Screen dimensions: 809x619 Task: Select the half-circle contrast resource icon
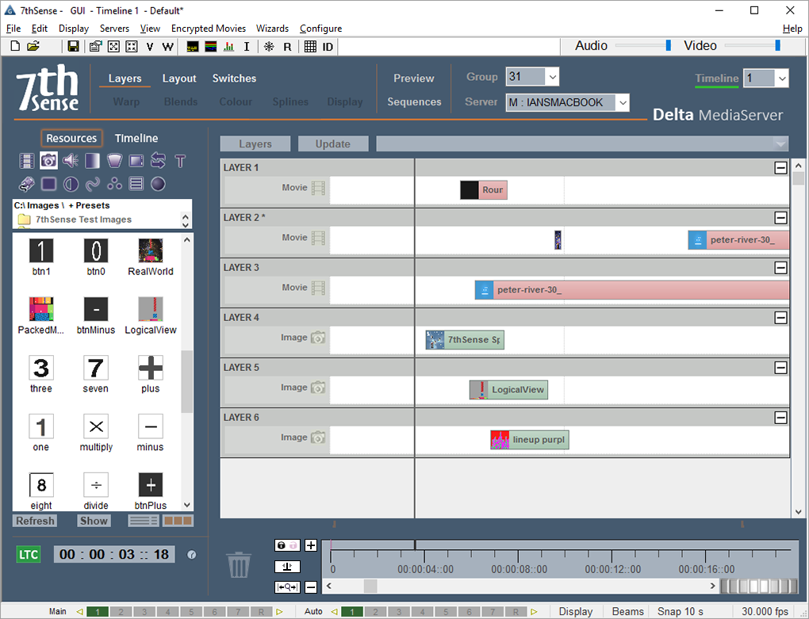(x=71, y=184)
